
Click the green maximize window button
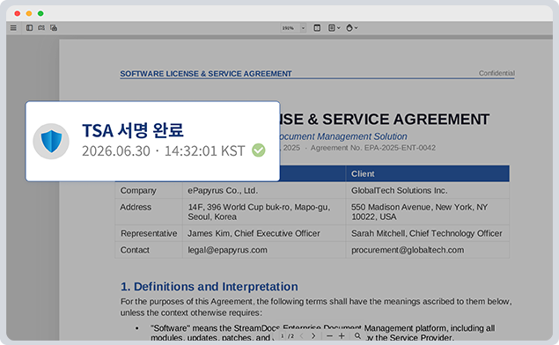pyautogui.click(x=40, y=13)
